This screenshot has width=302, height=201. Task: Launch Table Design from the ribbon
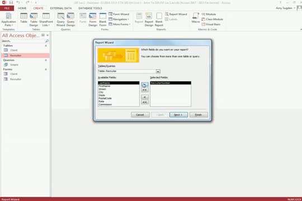click(x=34, y=20)
